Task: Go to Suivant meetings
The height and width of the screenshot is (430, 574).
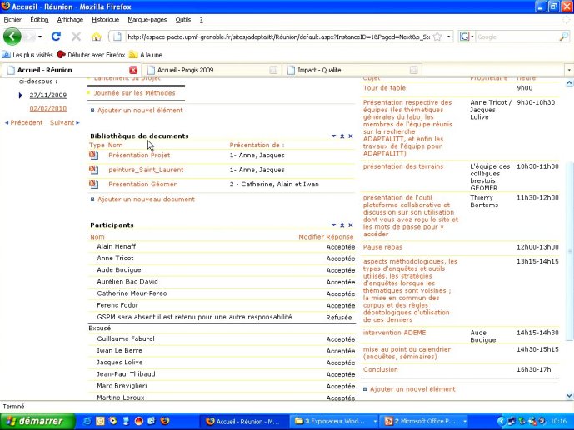Action: coord(65,123)
